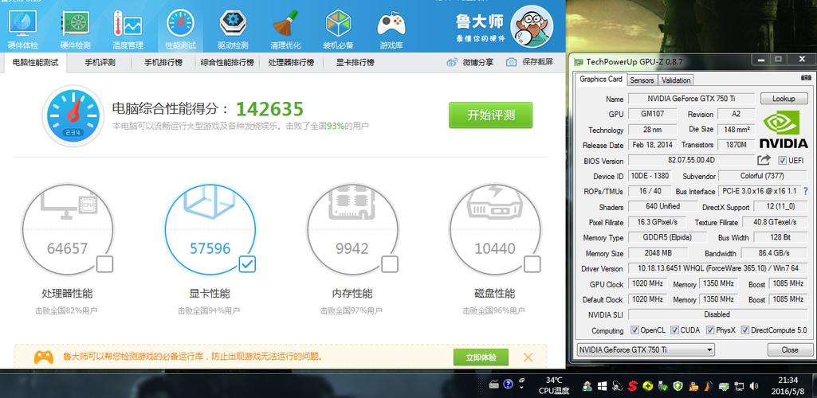The width and height of the screenshot is (817, 398).
Task: Click the Lu Master cartoon avatar
Action: click(532, 26)
